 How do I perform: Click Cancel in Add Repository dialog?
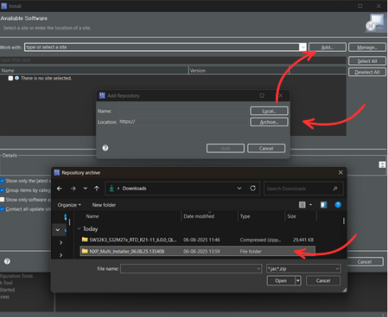266,149
